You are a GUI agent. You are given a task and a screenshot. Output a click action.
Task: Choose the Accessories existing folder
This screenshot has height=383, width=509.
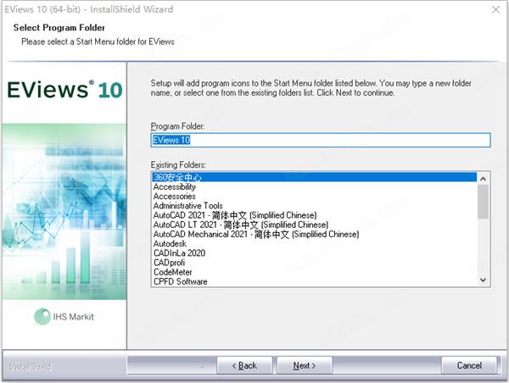click(x=314, y=197)
